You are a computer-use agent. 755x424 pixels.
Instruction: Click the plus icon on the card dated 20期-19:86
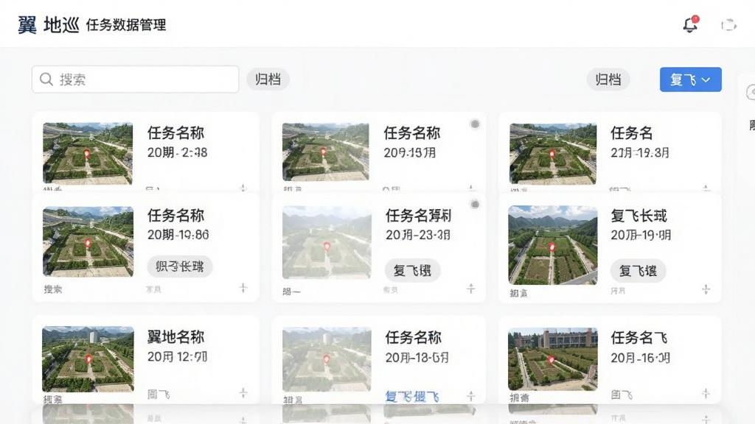243,288
